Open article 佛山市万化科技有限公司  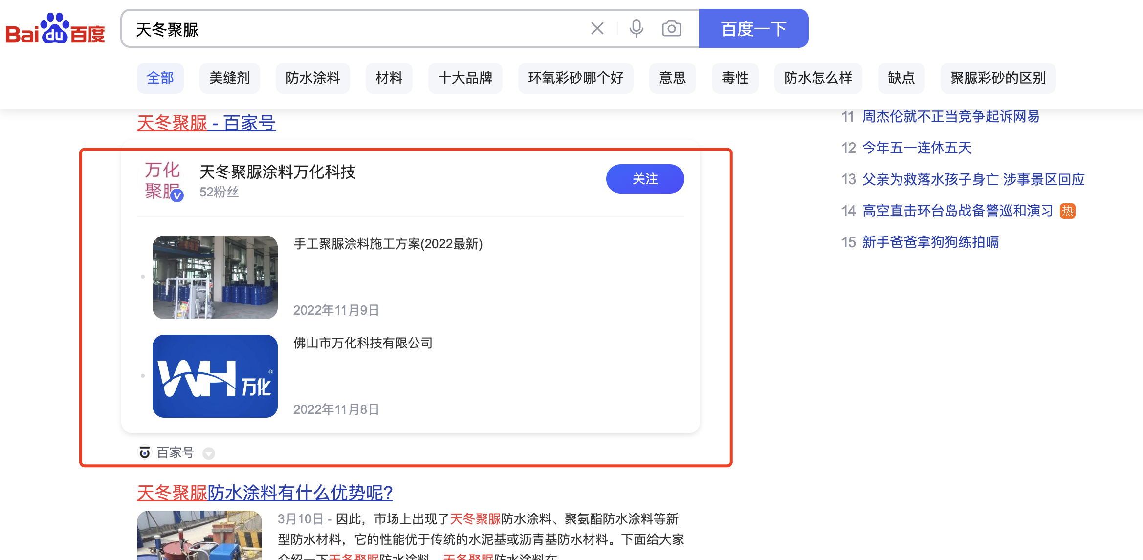click(x=363, y=343)
